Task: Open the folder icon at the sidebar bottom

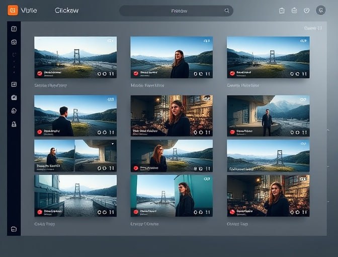Action: [14, 229]
